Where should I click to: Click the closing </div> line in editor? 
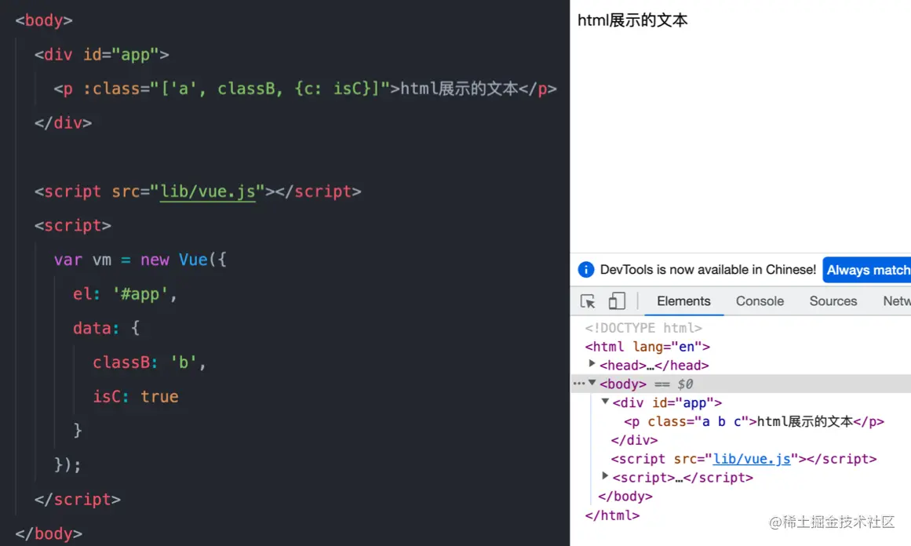63,123
